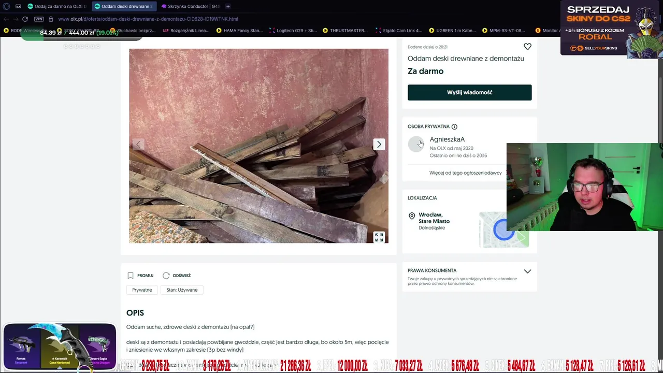The height and width of the screenshot is (373, 663).
Task: Click 'Ostatnio online dziś o 20:16' text
Action: [458, 155]
